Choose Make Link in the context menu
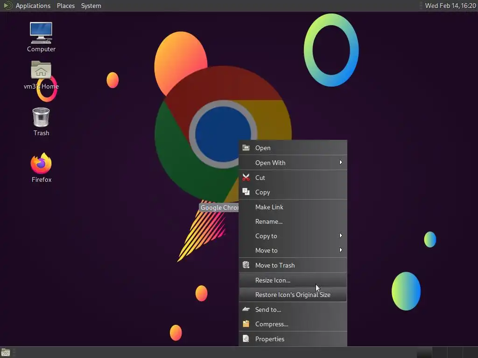Image resolution: width=478 pixels, height=358 pixels. point(293,207)
